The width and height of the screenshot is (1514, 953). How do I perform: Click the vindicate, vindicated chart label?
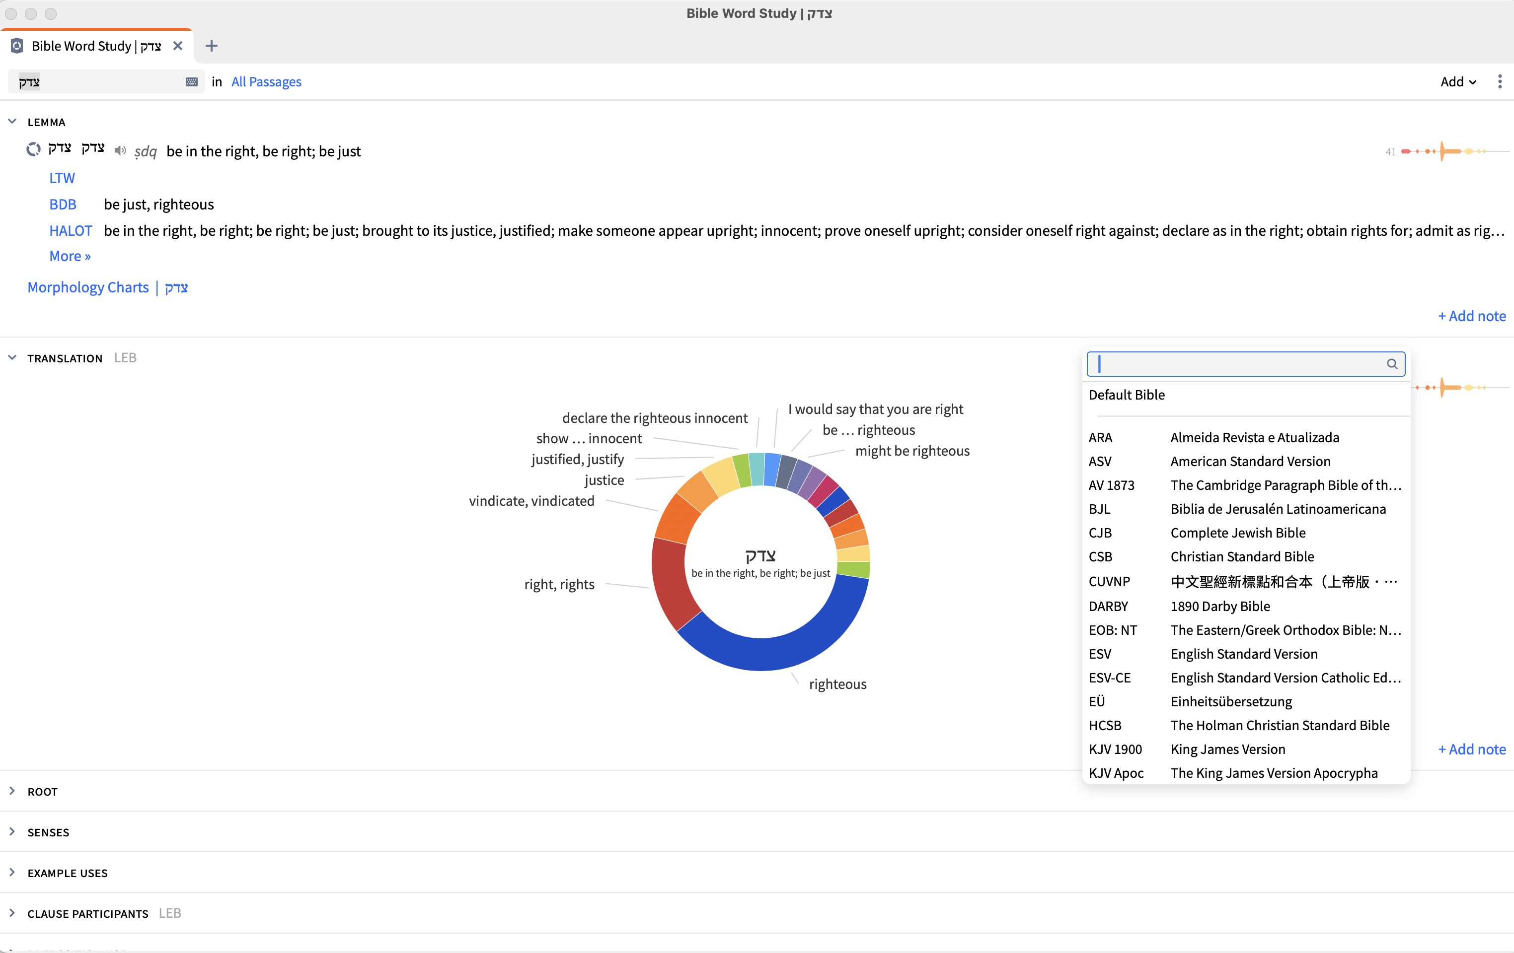(x=531, y=501)
